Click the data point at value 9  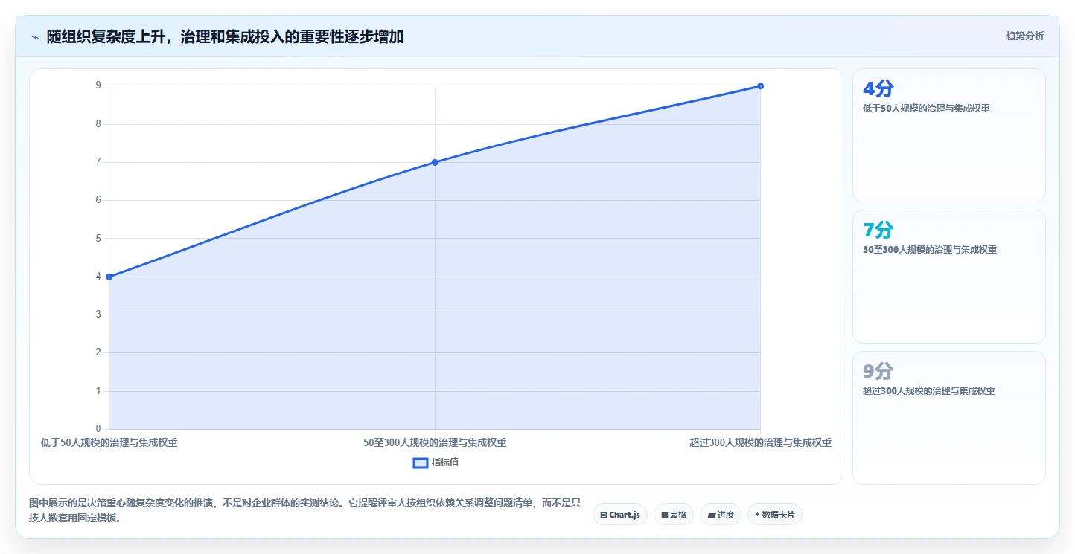pos(760,86)
